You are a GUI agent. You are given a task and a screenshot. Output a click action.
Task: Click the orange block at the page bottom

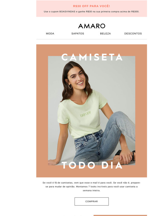[x=120, y=215]
